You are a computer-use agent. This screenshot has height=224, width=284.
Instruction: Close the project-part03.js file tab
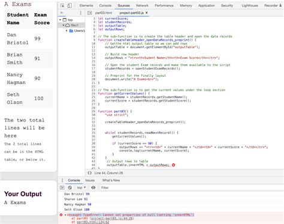(147, 13)
